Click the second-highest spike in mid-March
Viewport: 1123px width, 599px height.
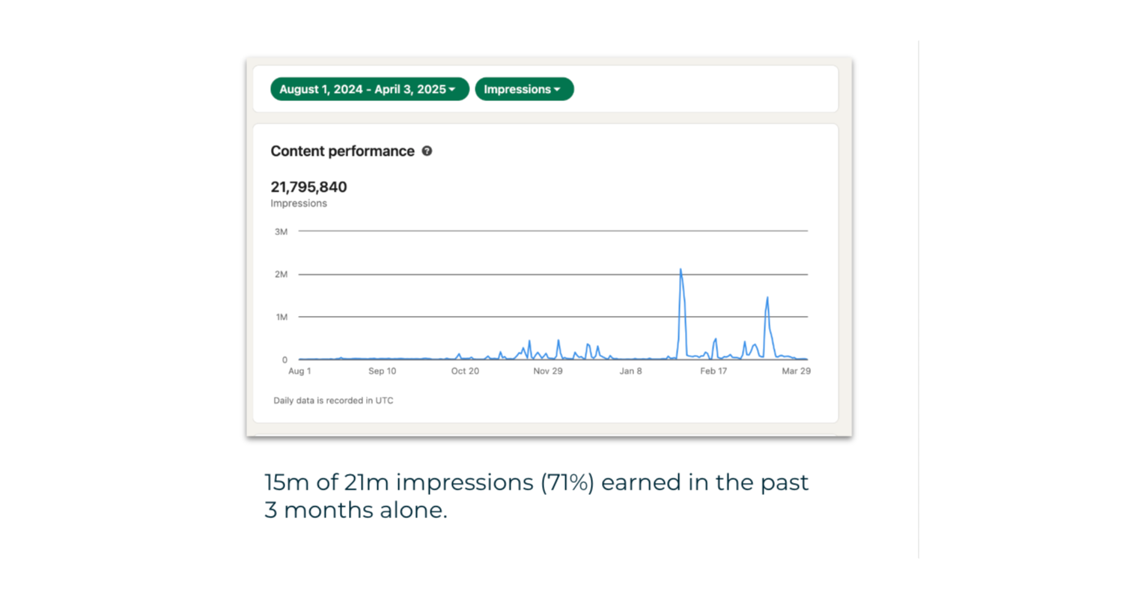pos(767,299)
